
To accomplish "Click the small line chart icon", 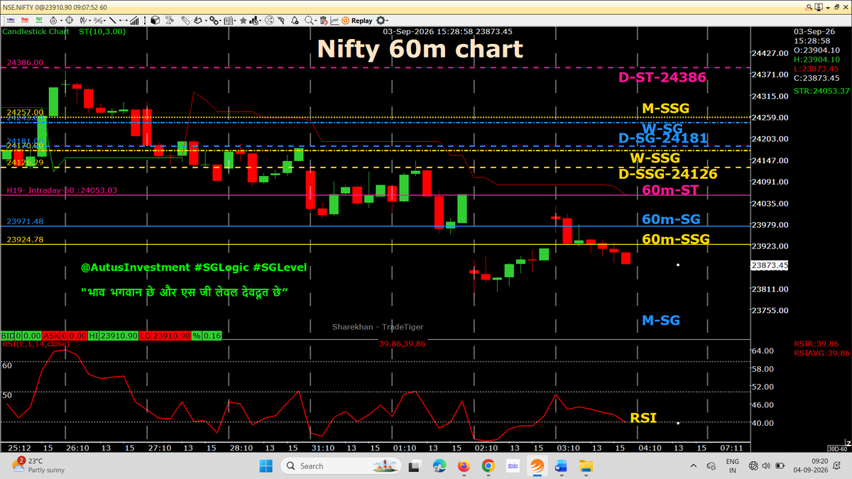I will 334,21.
